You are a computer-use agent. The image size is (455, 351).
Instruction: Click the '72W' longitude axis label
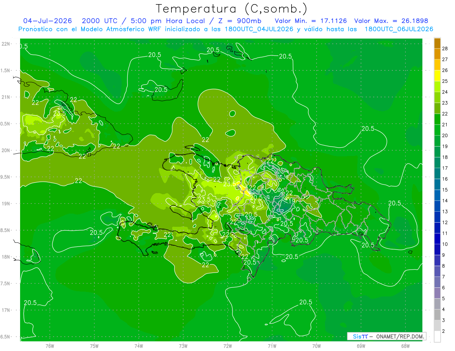[227, 346]
